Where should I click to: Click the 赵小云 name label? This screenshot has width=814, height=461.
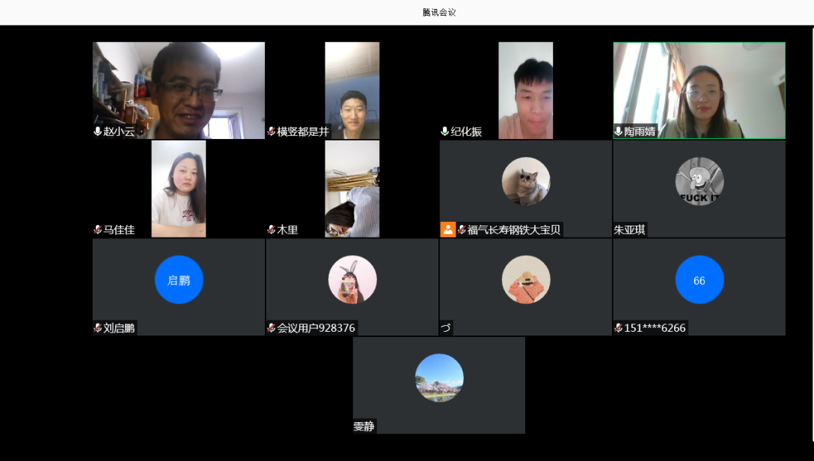click(119, 132)
